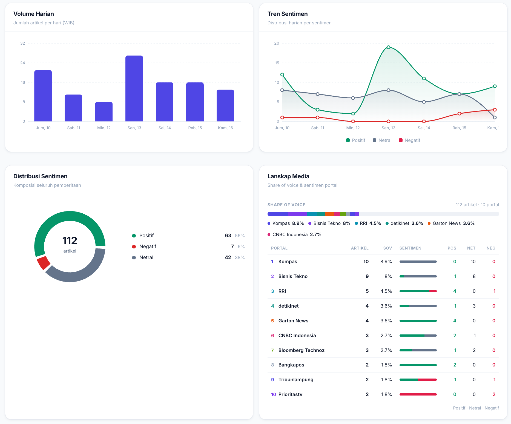Sort table by ARTIKEL column header
Image resolution: width=511 pixels, height=424 pixels.
(360, 248)
